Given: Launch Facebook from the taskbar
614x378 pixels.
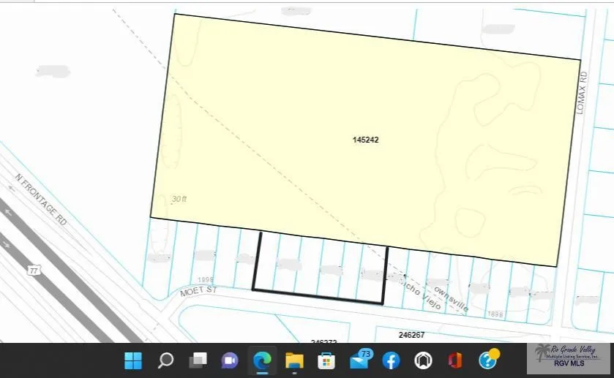Looking at the screenshot, I should click(x=391, y=360).
